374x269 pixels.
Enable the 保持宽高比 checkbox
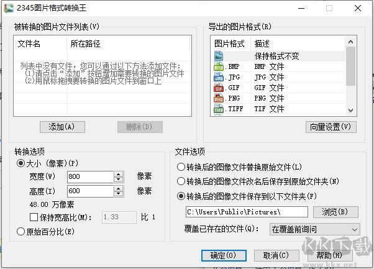34,217
